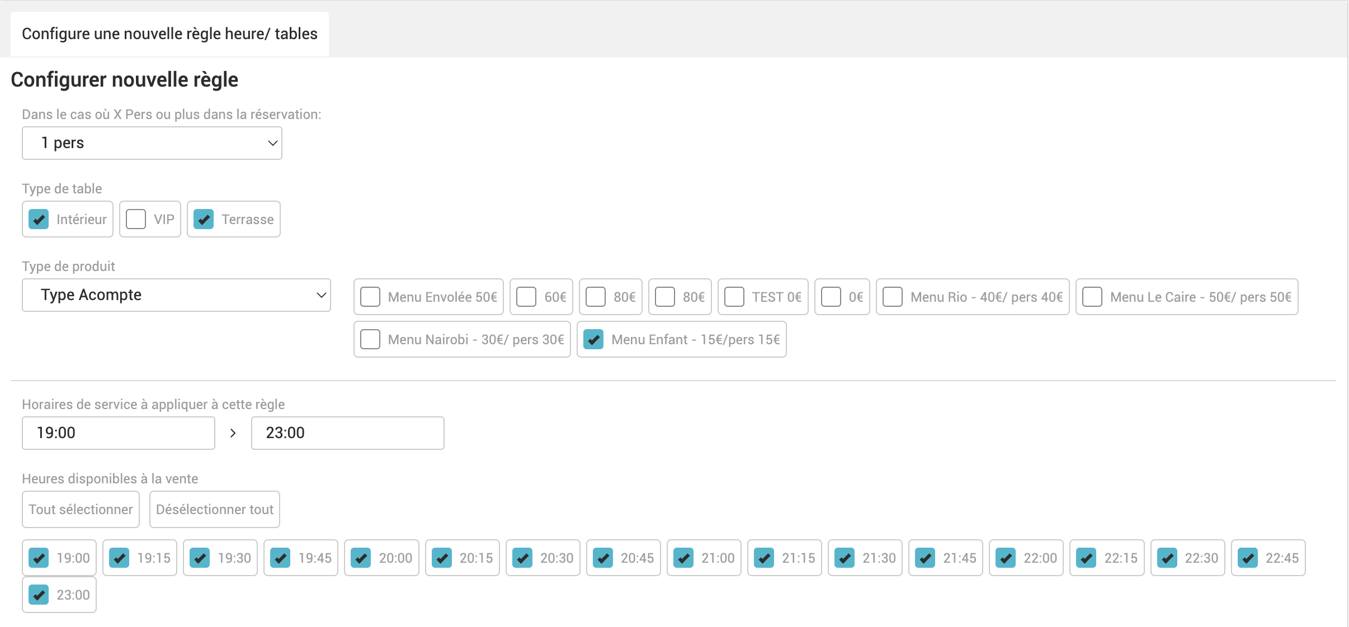
Task: Uncheck the 22:45 time slot
Action: (x=1248, y=558)
